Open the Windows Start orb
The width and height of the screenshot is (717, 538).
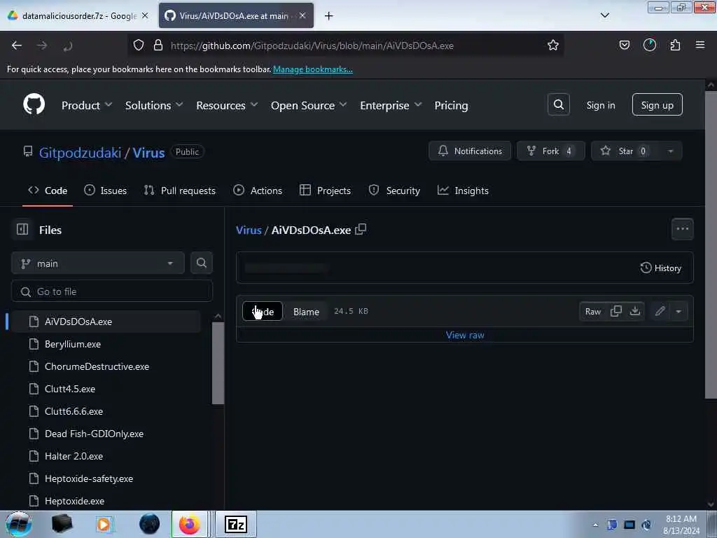pyautogui.click(x=19, y=524)
